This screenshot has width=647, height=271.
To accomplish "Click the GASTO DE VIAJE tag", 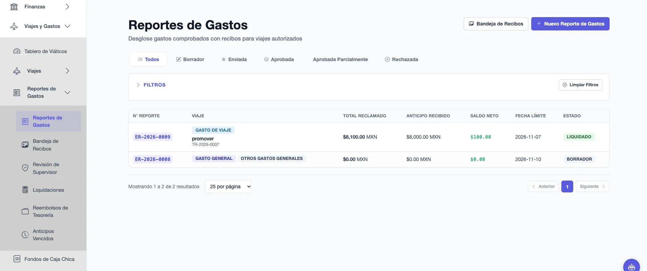I will click(x=213, y=130).
